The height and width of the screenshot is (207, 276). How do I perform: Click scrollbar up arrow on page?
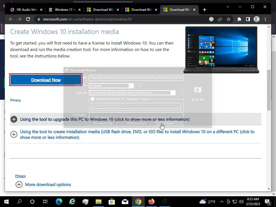[x=269, y=27]
